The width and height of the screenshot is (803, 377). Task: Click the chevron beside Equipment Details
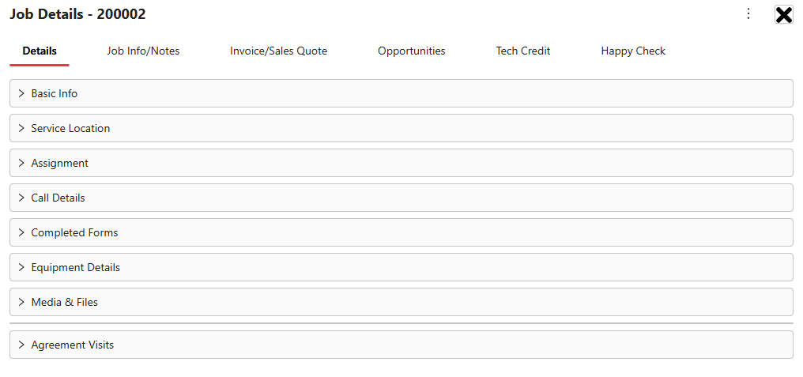tap(21, 267)
